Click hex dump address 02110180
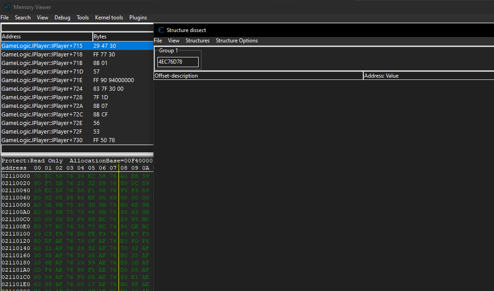Image resolution: width=494 pixels, height=291 pixels. click(16, 263)
